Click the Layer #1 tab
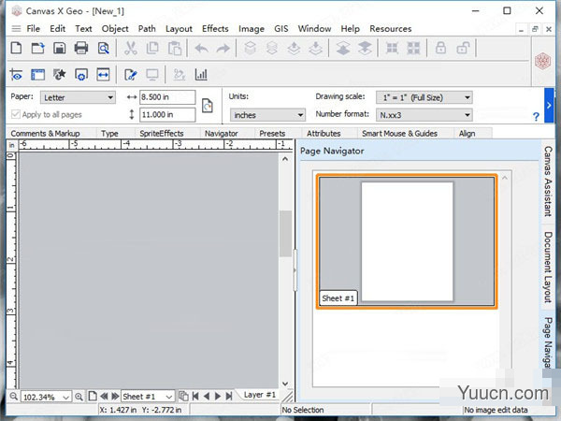561x421 pixels. pyautogui.click(x=259, y=395)
